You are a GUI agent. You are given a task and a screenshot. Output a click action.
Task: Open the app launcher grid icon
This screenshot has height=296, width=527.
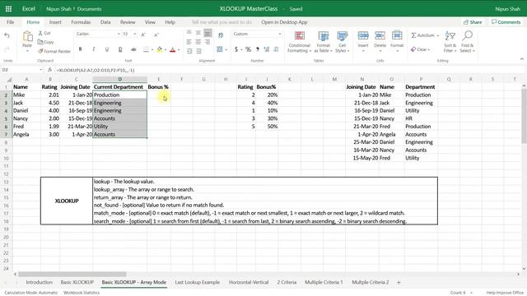(x=8, y=9)
